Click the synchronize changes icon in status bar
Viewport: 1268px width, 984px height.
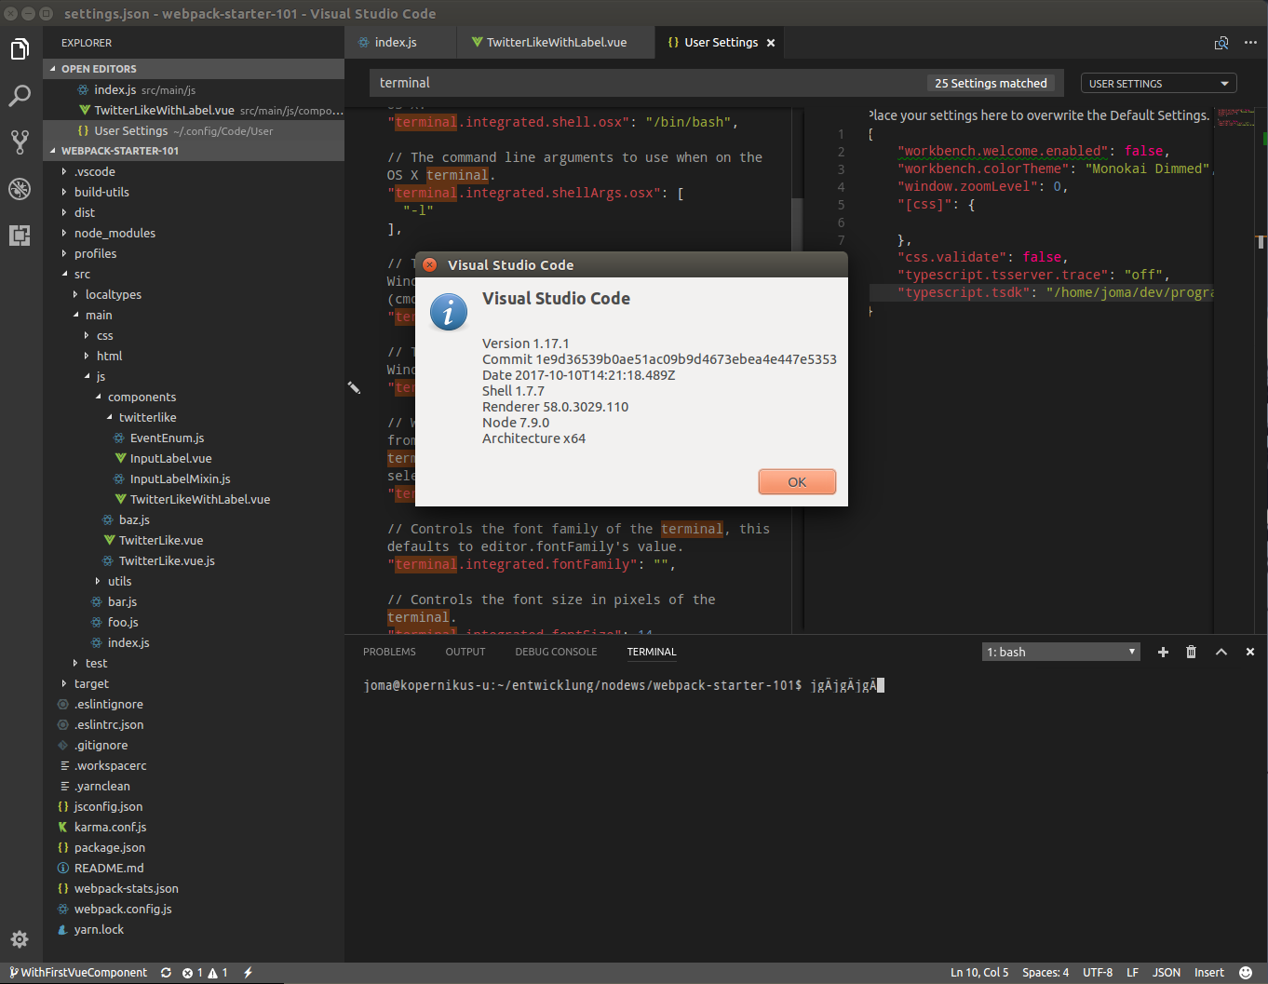pos(166,973)
